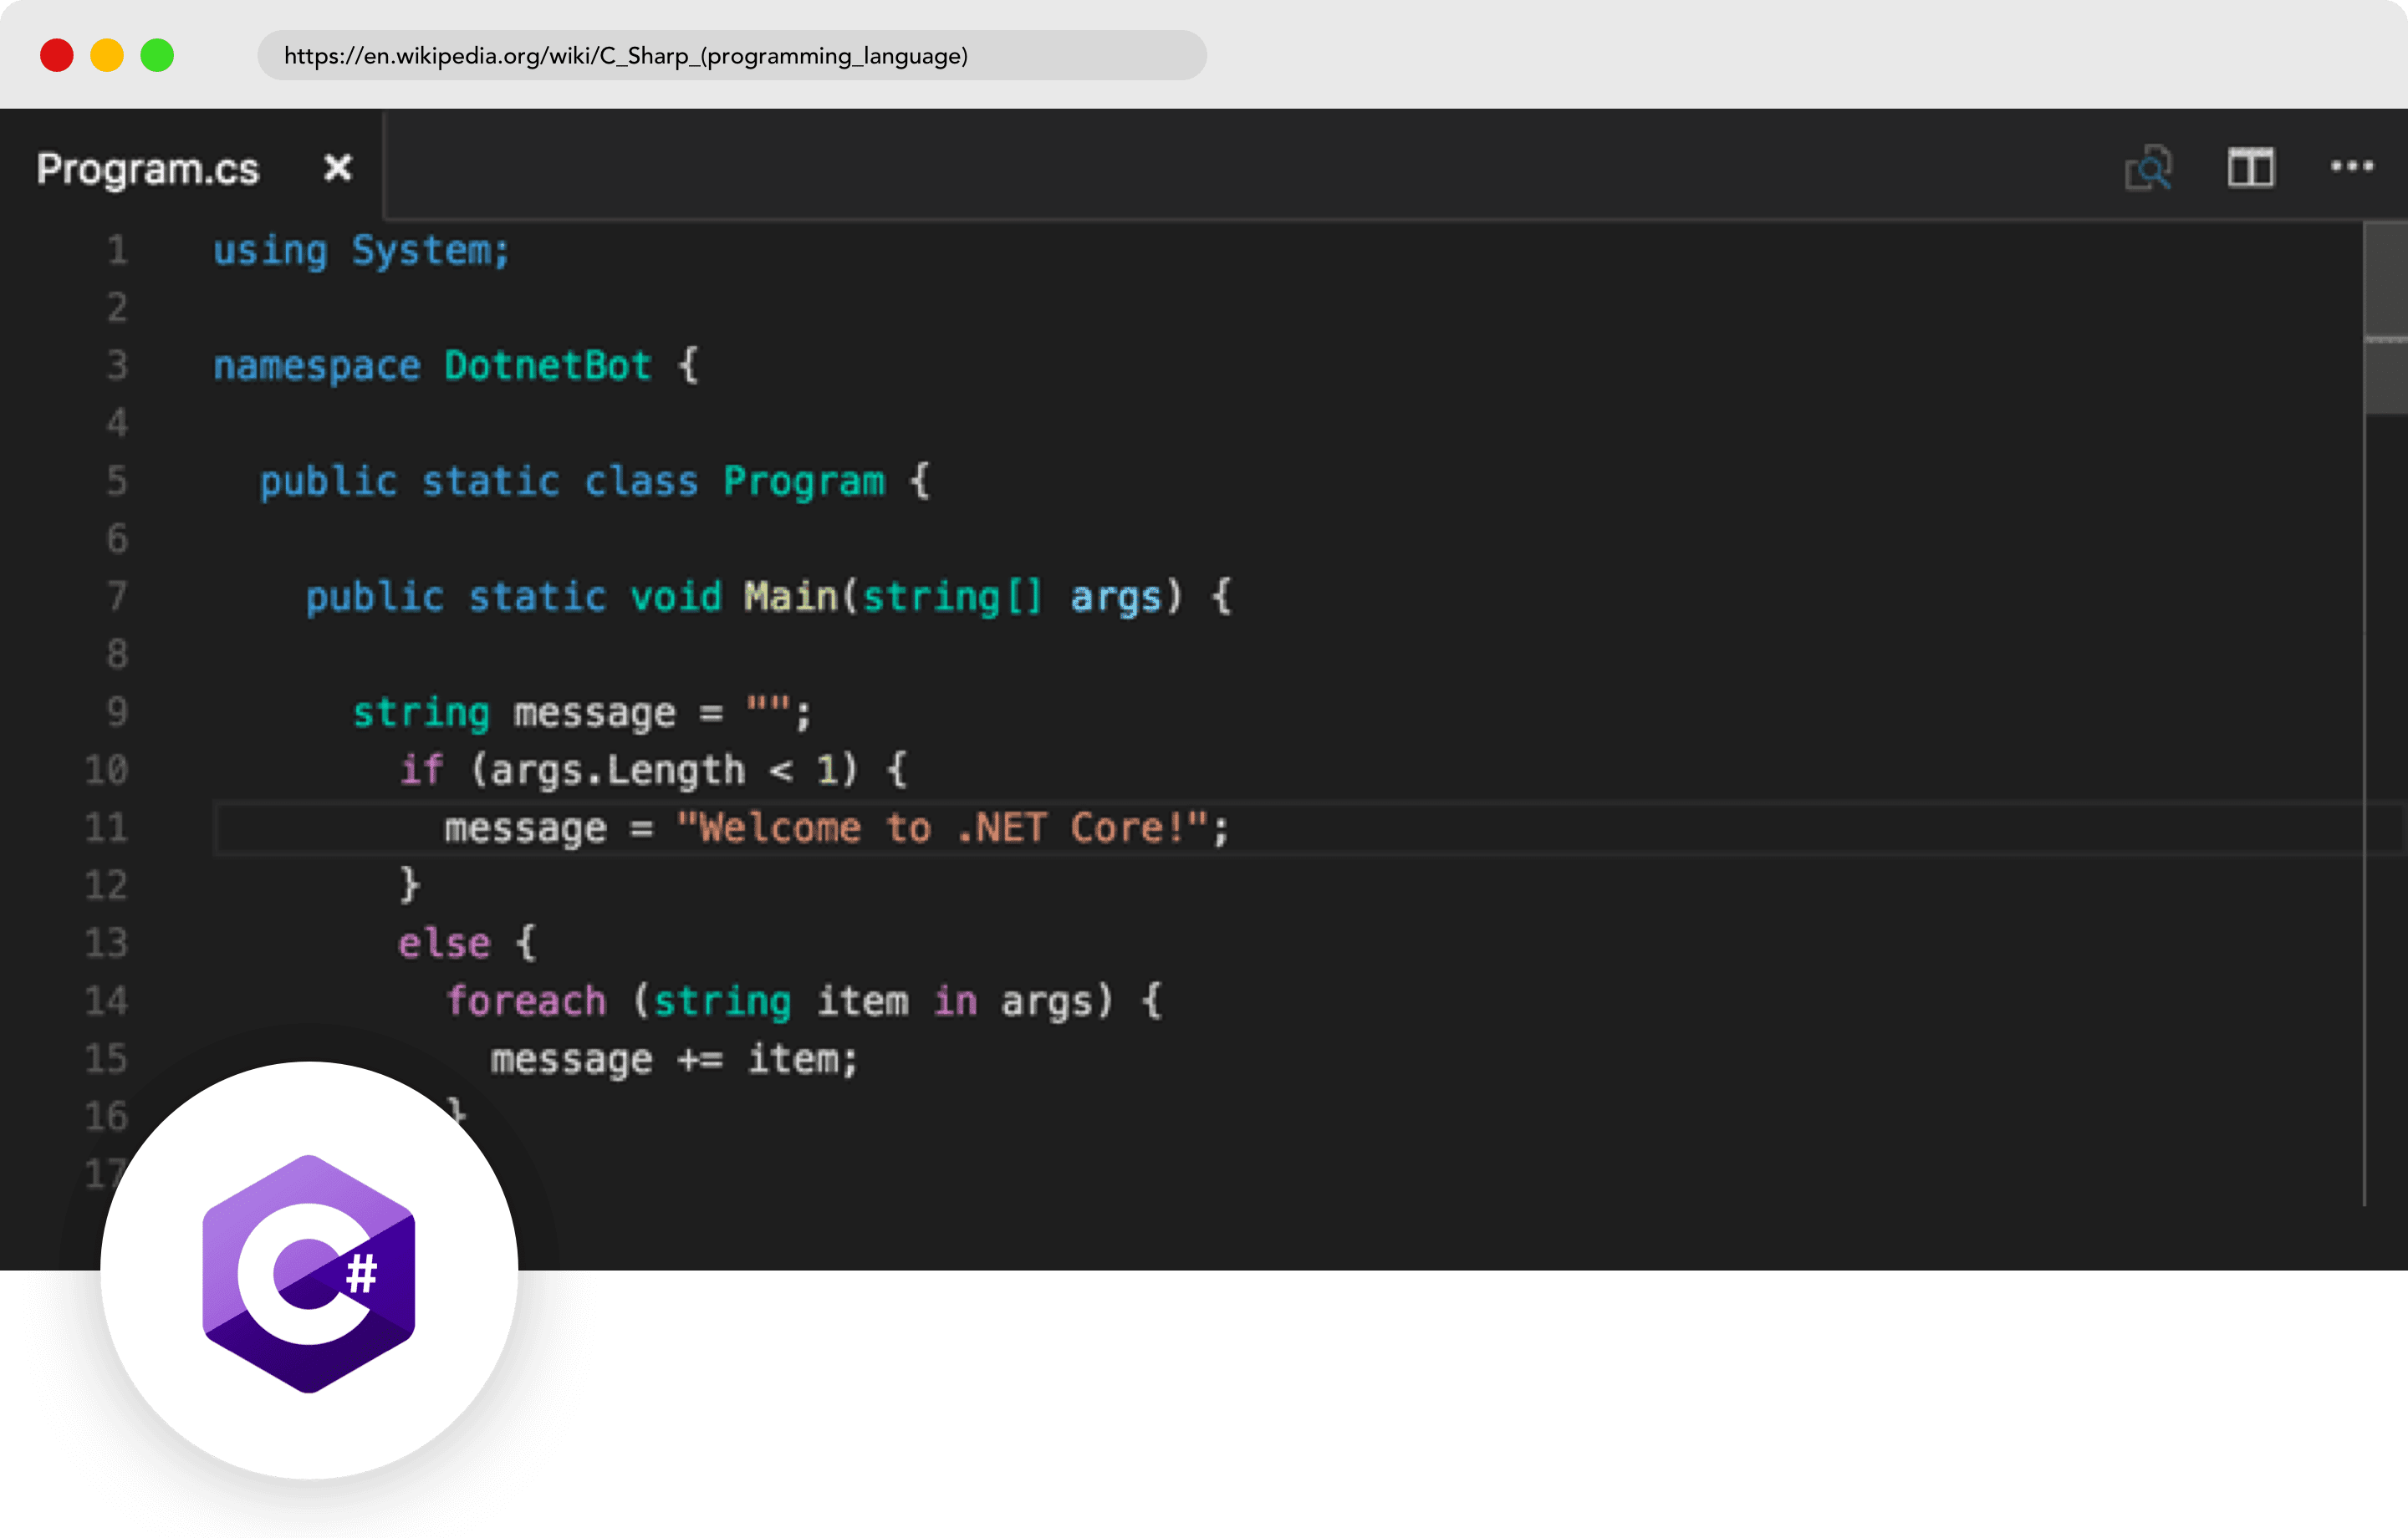Select the Program.cs tab
Image resolution: width=2408 pixels, height=1538 pixels.
click(148, 169)
